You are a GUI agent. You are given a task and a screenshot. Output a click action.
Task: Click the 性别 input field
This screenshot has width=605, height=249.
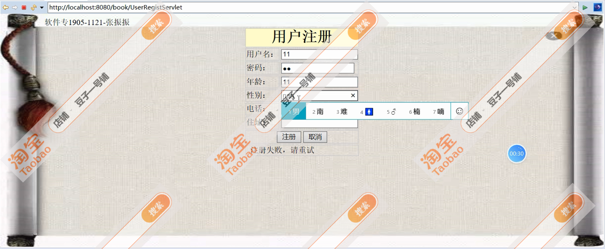tap(319, 95)
